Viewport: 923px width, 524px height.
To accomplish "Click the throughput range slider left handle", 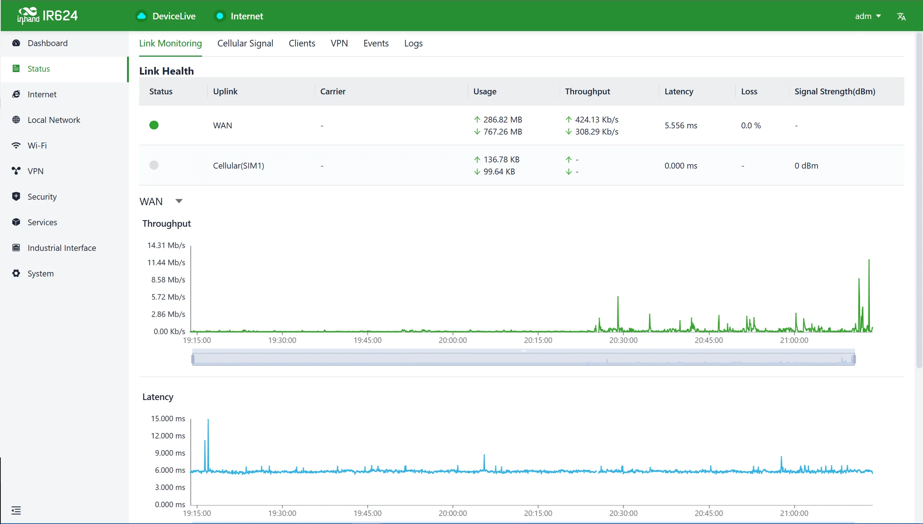I will click(x=193, y=359).
